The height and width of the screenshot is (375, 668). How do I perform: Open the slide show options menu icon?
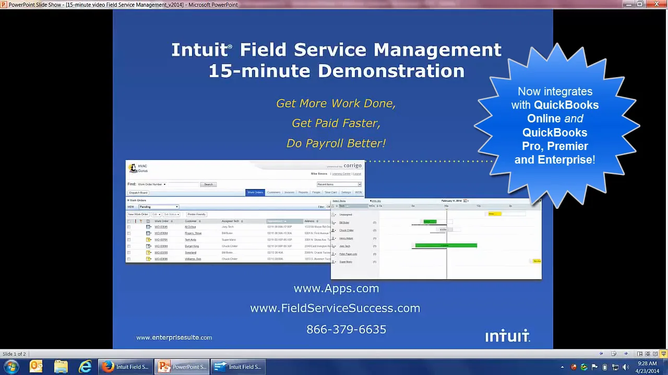coord(614,354)
